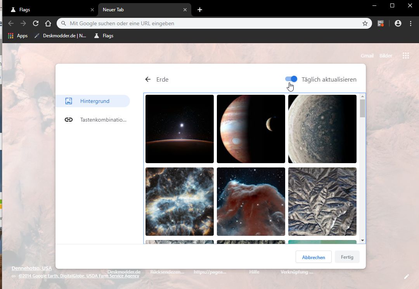Choose the planet horizon with star thumbnail
The width and height of the screenshot is (419, 289).
click(x=180, y=129)
